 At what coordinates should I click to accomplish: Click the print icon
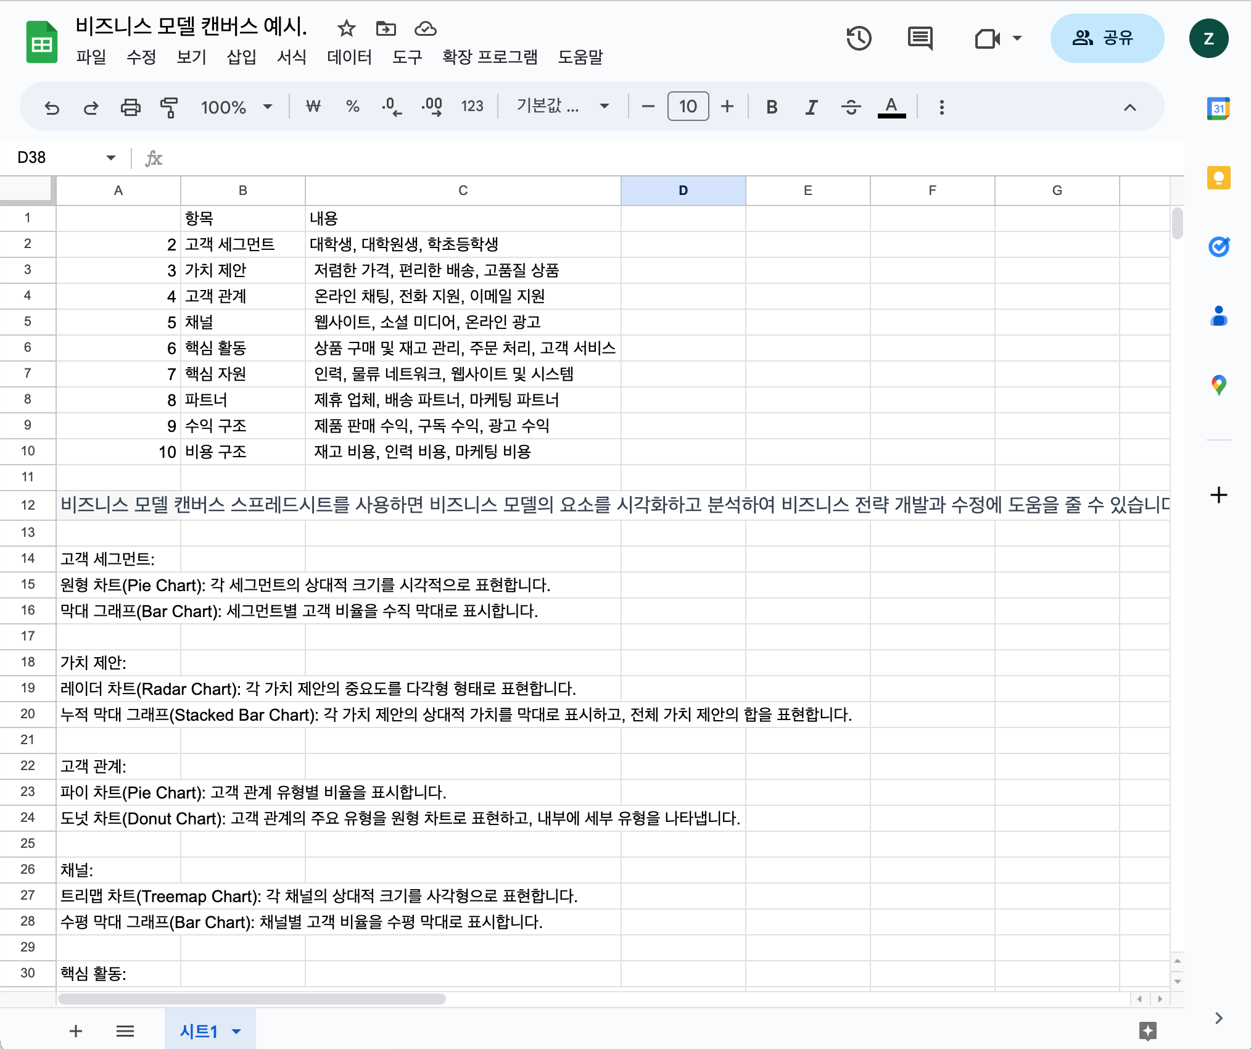pyautogui.click(x=130, y=107)
